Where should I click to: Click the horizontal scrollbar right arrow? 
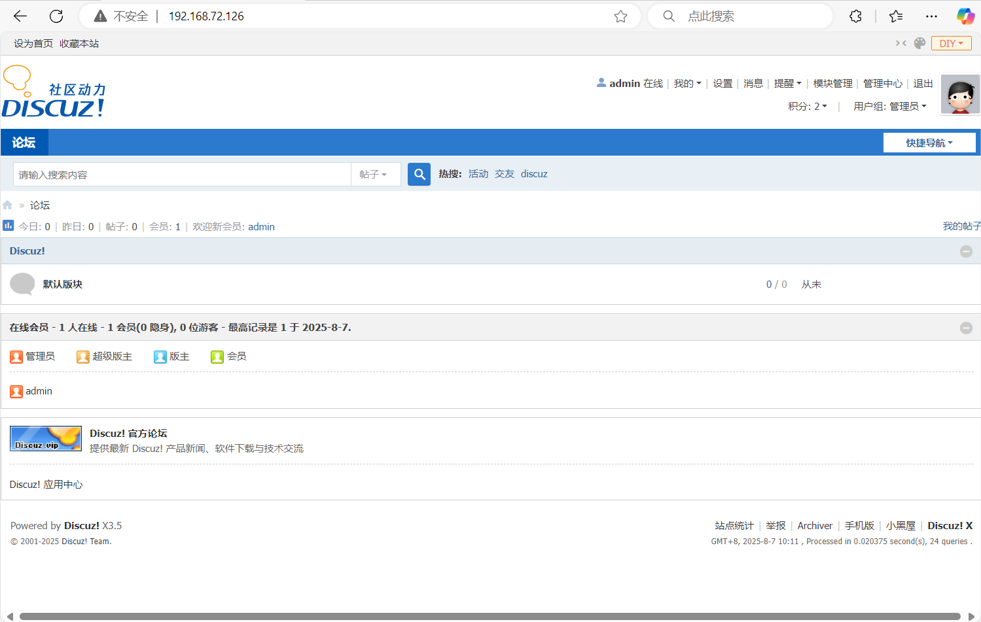(x=971, y=616)
